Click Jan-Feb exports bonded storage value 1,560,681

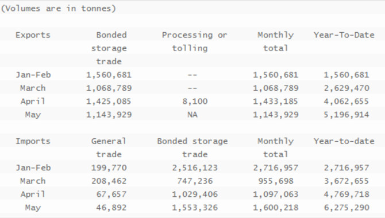point(109,75)
